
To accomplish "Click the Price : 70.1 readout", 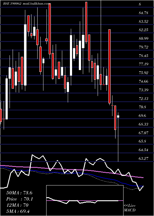I will pos(19,199).
